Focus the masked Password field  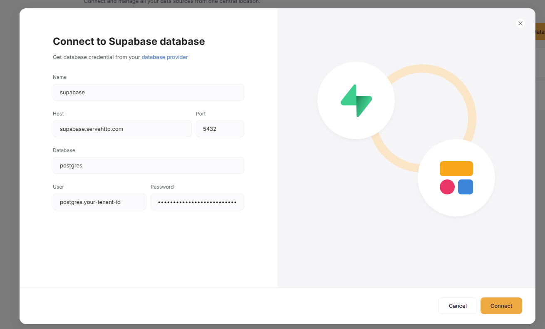197,202
